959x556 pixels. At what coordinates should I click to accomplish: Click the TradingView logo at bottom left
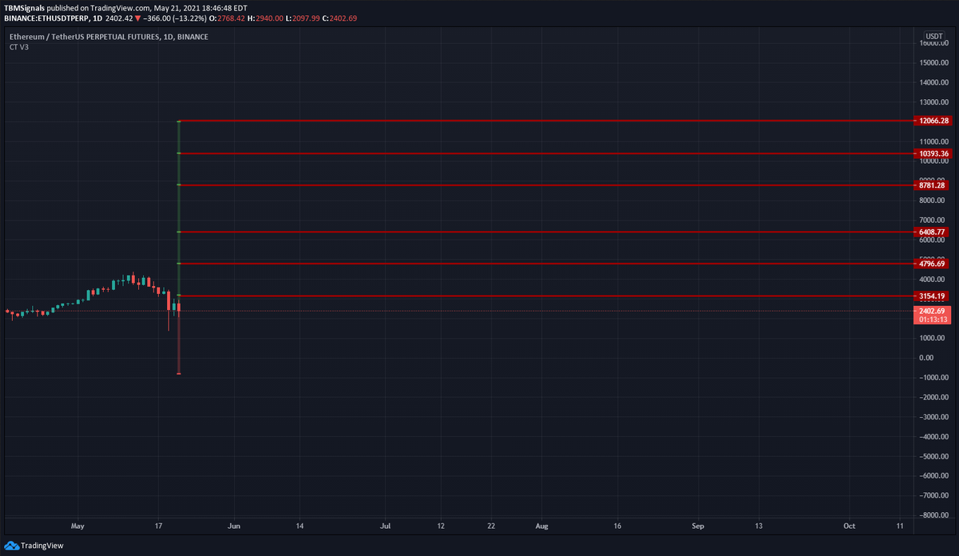point(34,546)
